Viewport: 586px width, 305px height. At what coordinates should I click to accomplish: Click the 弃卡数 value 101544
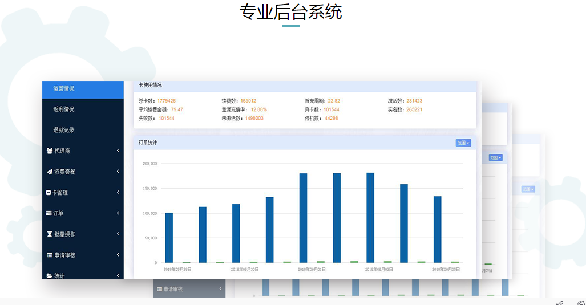pyautogui.click(x=331, y=109)
